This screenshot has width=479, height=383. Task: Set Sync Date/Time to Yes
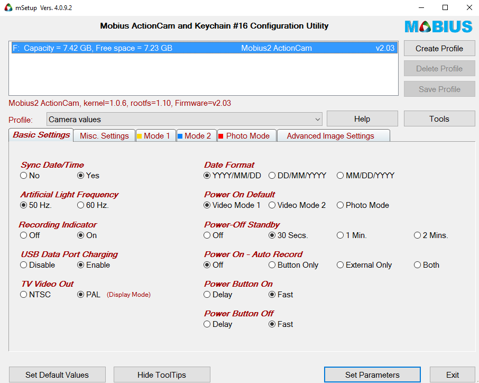point(88,176)
